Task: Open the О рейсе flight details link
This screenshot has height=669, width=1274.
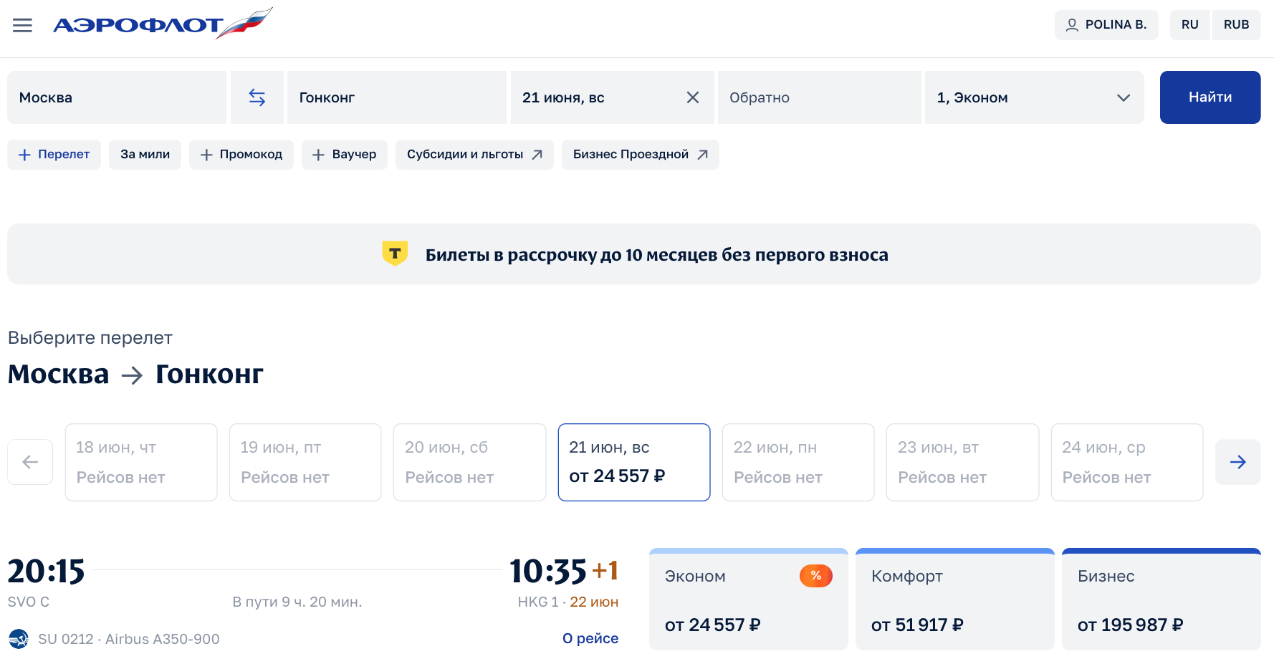Action: pos(590,638)
